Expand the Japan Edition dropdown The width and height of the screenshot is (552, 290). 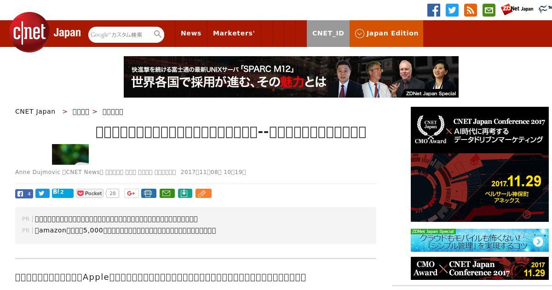coord(386,33)
